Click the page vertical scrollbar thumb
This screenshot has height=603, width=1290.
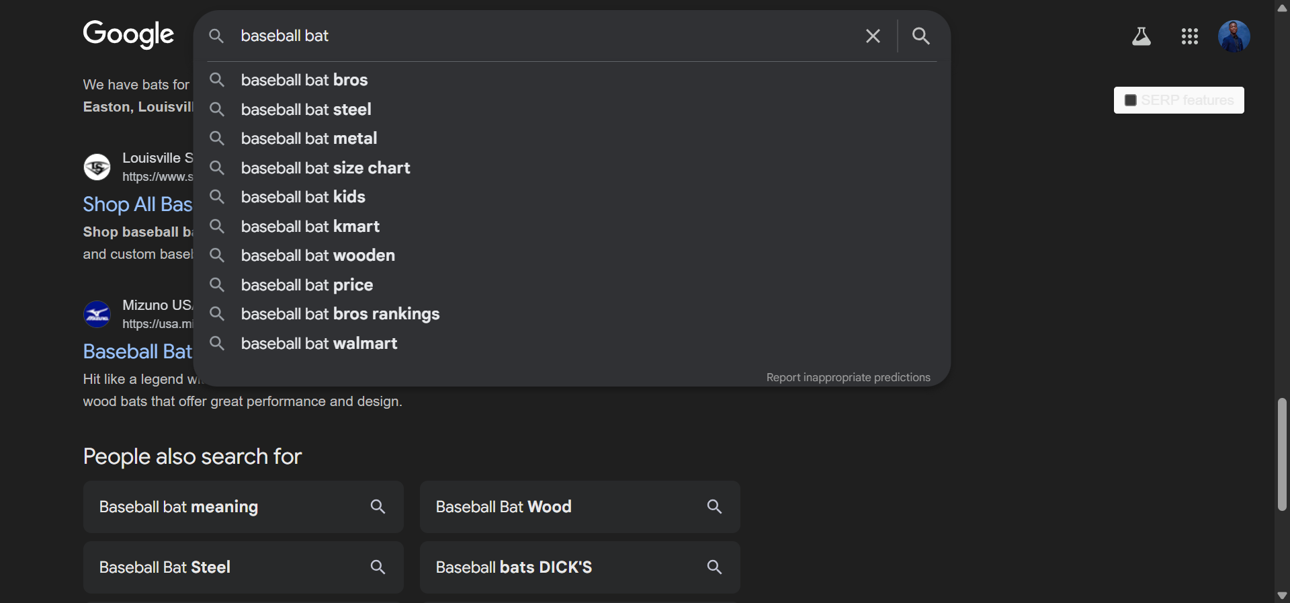1282,454
